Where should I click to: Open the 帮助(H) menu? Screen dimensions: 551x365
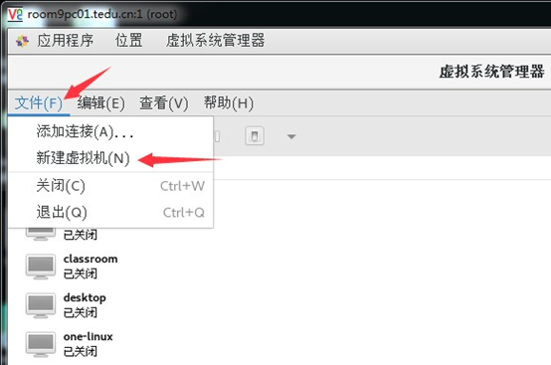tap(229, 103)
